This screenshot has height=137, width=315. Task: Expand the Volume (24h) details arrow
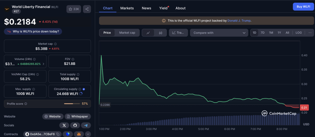coord(43,64)
